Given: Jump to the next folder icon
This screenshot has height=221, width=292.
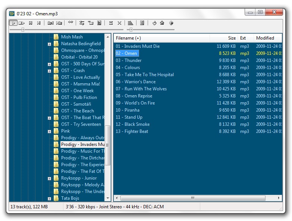Looking at the screenshot, I should click(x=59, y=23).
